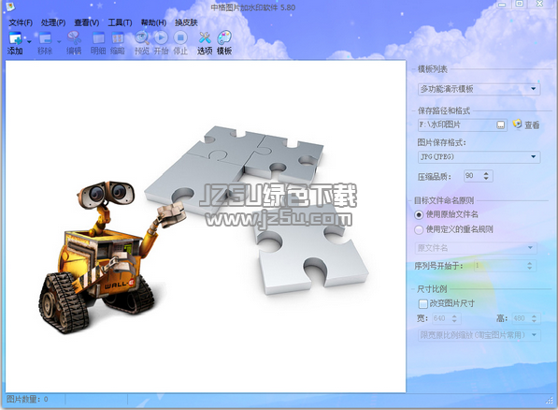The width and height of the screenshot is (558, 410).
Task: Select 使用原始文件名 radio button
Action: pyautogui.click(x=419, y=215)
